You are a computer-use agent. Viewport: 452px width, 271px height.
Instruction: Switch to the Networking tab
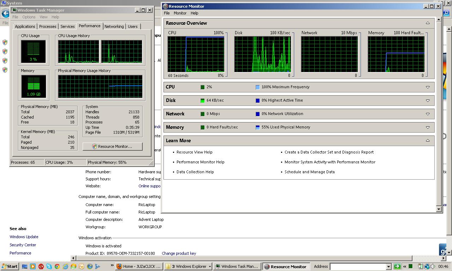click(114, 26)
